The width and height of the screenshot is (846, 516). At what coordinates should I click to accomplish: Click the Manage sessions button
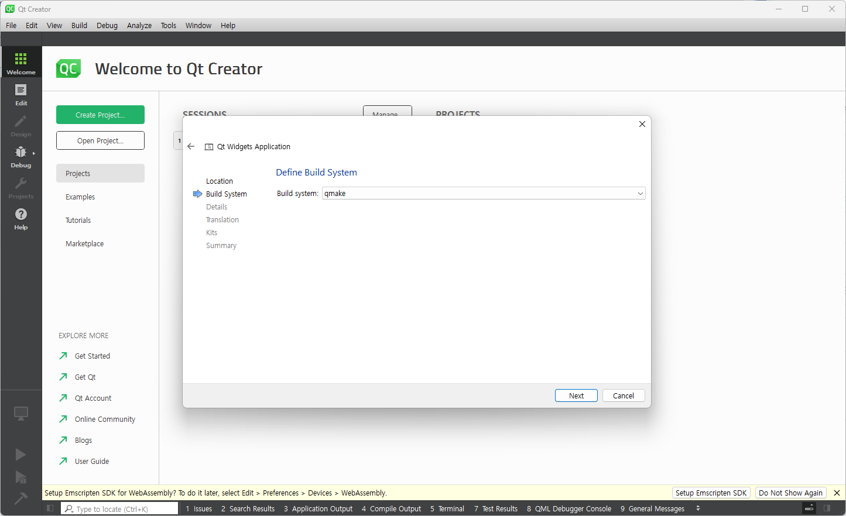click(388, 111)
